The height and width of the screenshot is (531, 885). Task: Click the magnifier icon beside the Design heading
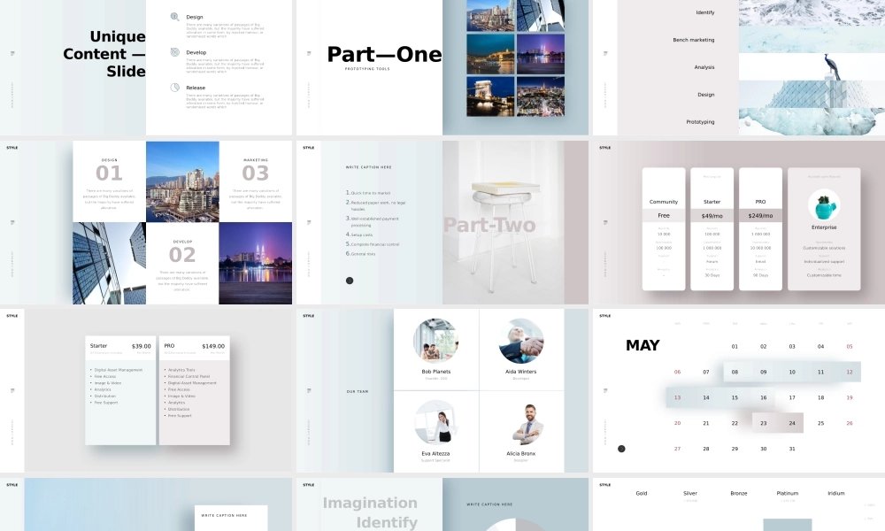click(x=175, y=17)
